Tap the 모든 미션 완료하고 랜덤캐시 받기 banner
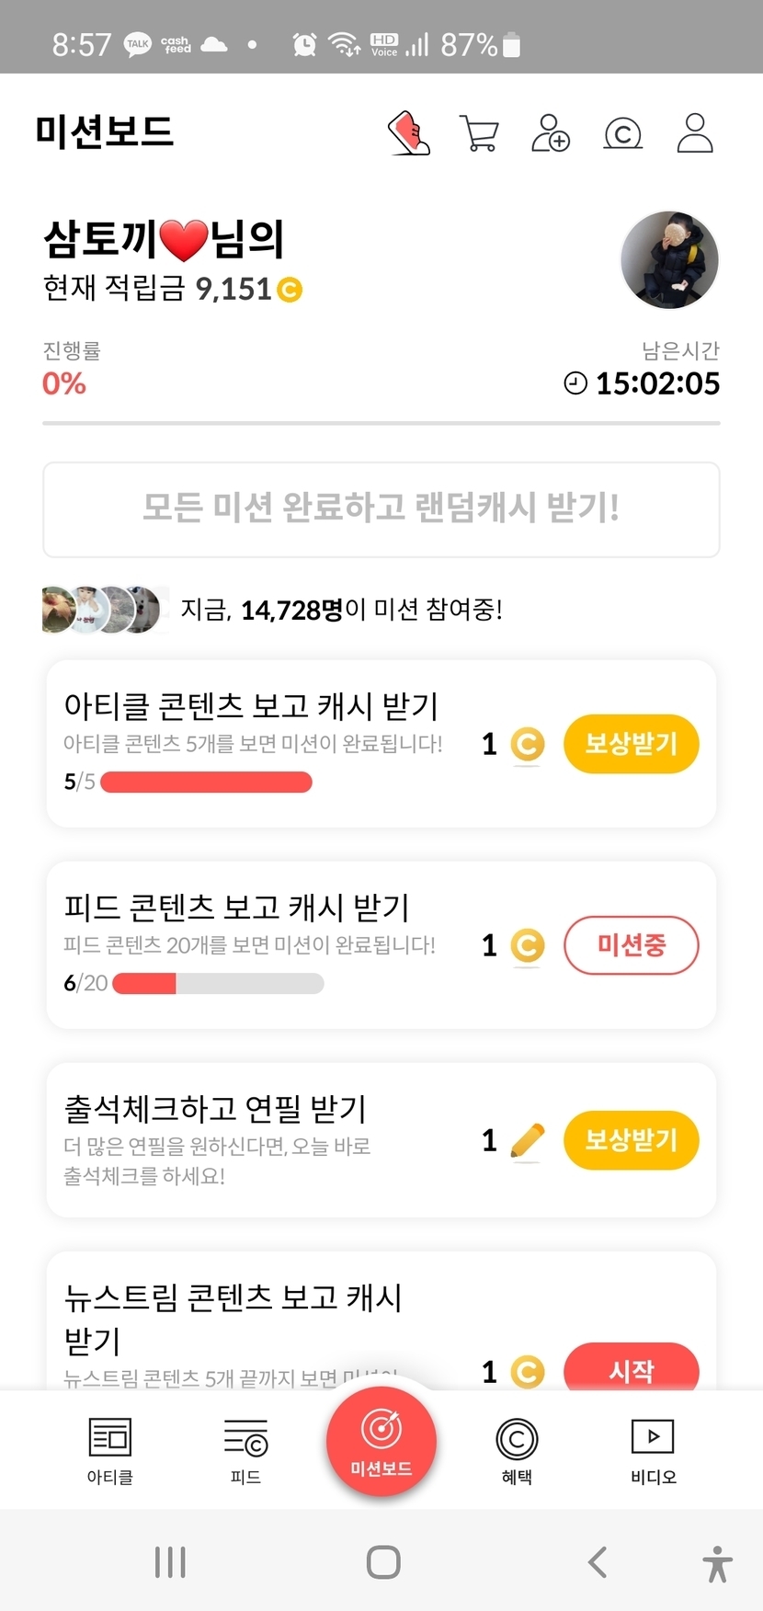Viewport: 763px width, 1611px height. tap(381, 509)
